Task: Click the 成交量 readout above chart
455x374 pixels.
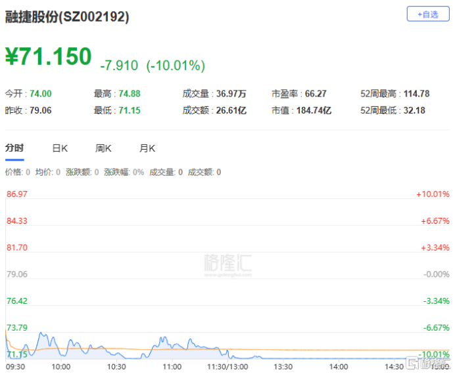Action: click(166, 172)
